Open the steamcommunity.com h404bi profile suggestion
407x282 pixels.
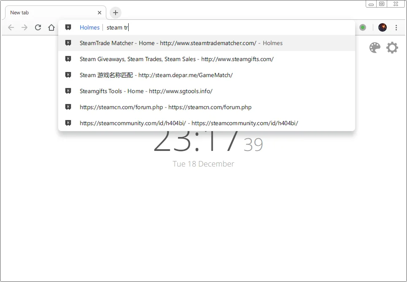pyautogui.click(x=189, y=123)
